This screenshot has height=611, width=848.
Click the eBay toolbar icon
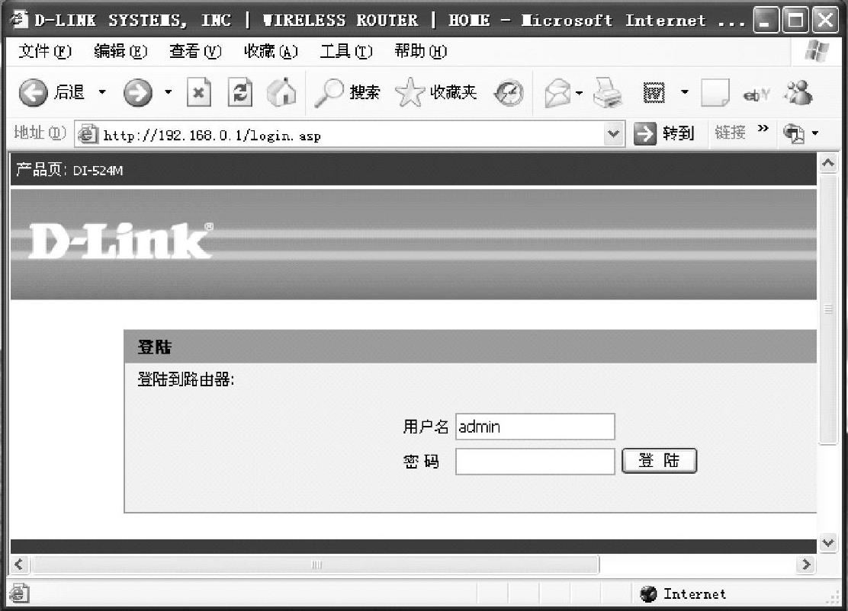click(x=756, y=96)
